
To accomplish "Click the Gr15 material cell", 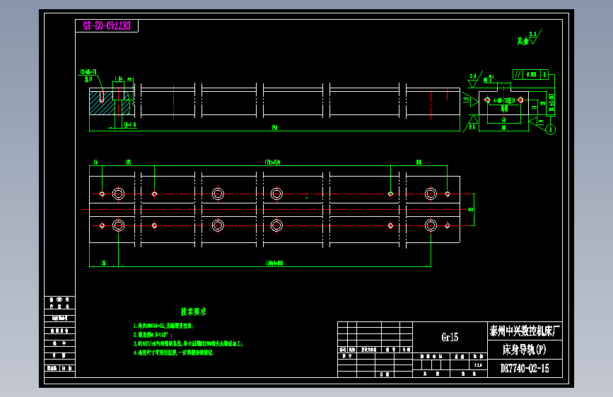I will coord(450,337).
